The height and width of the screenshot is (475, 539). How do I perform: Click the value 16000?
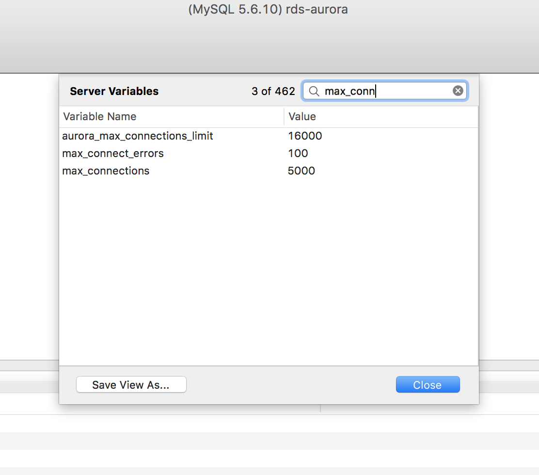(305, 136)
